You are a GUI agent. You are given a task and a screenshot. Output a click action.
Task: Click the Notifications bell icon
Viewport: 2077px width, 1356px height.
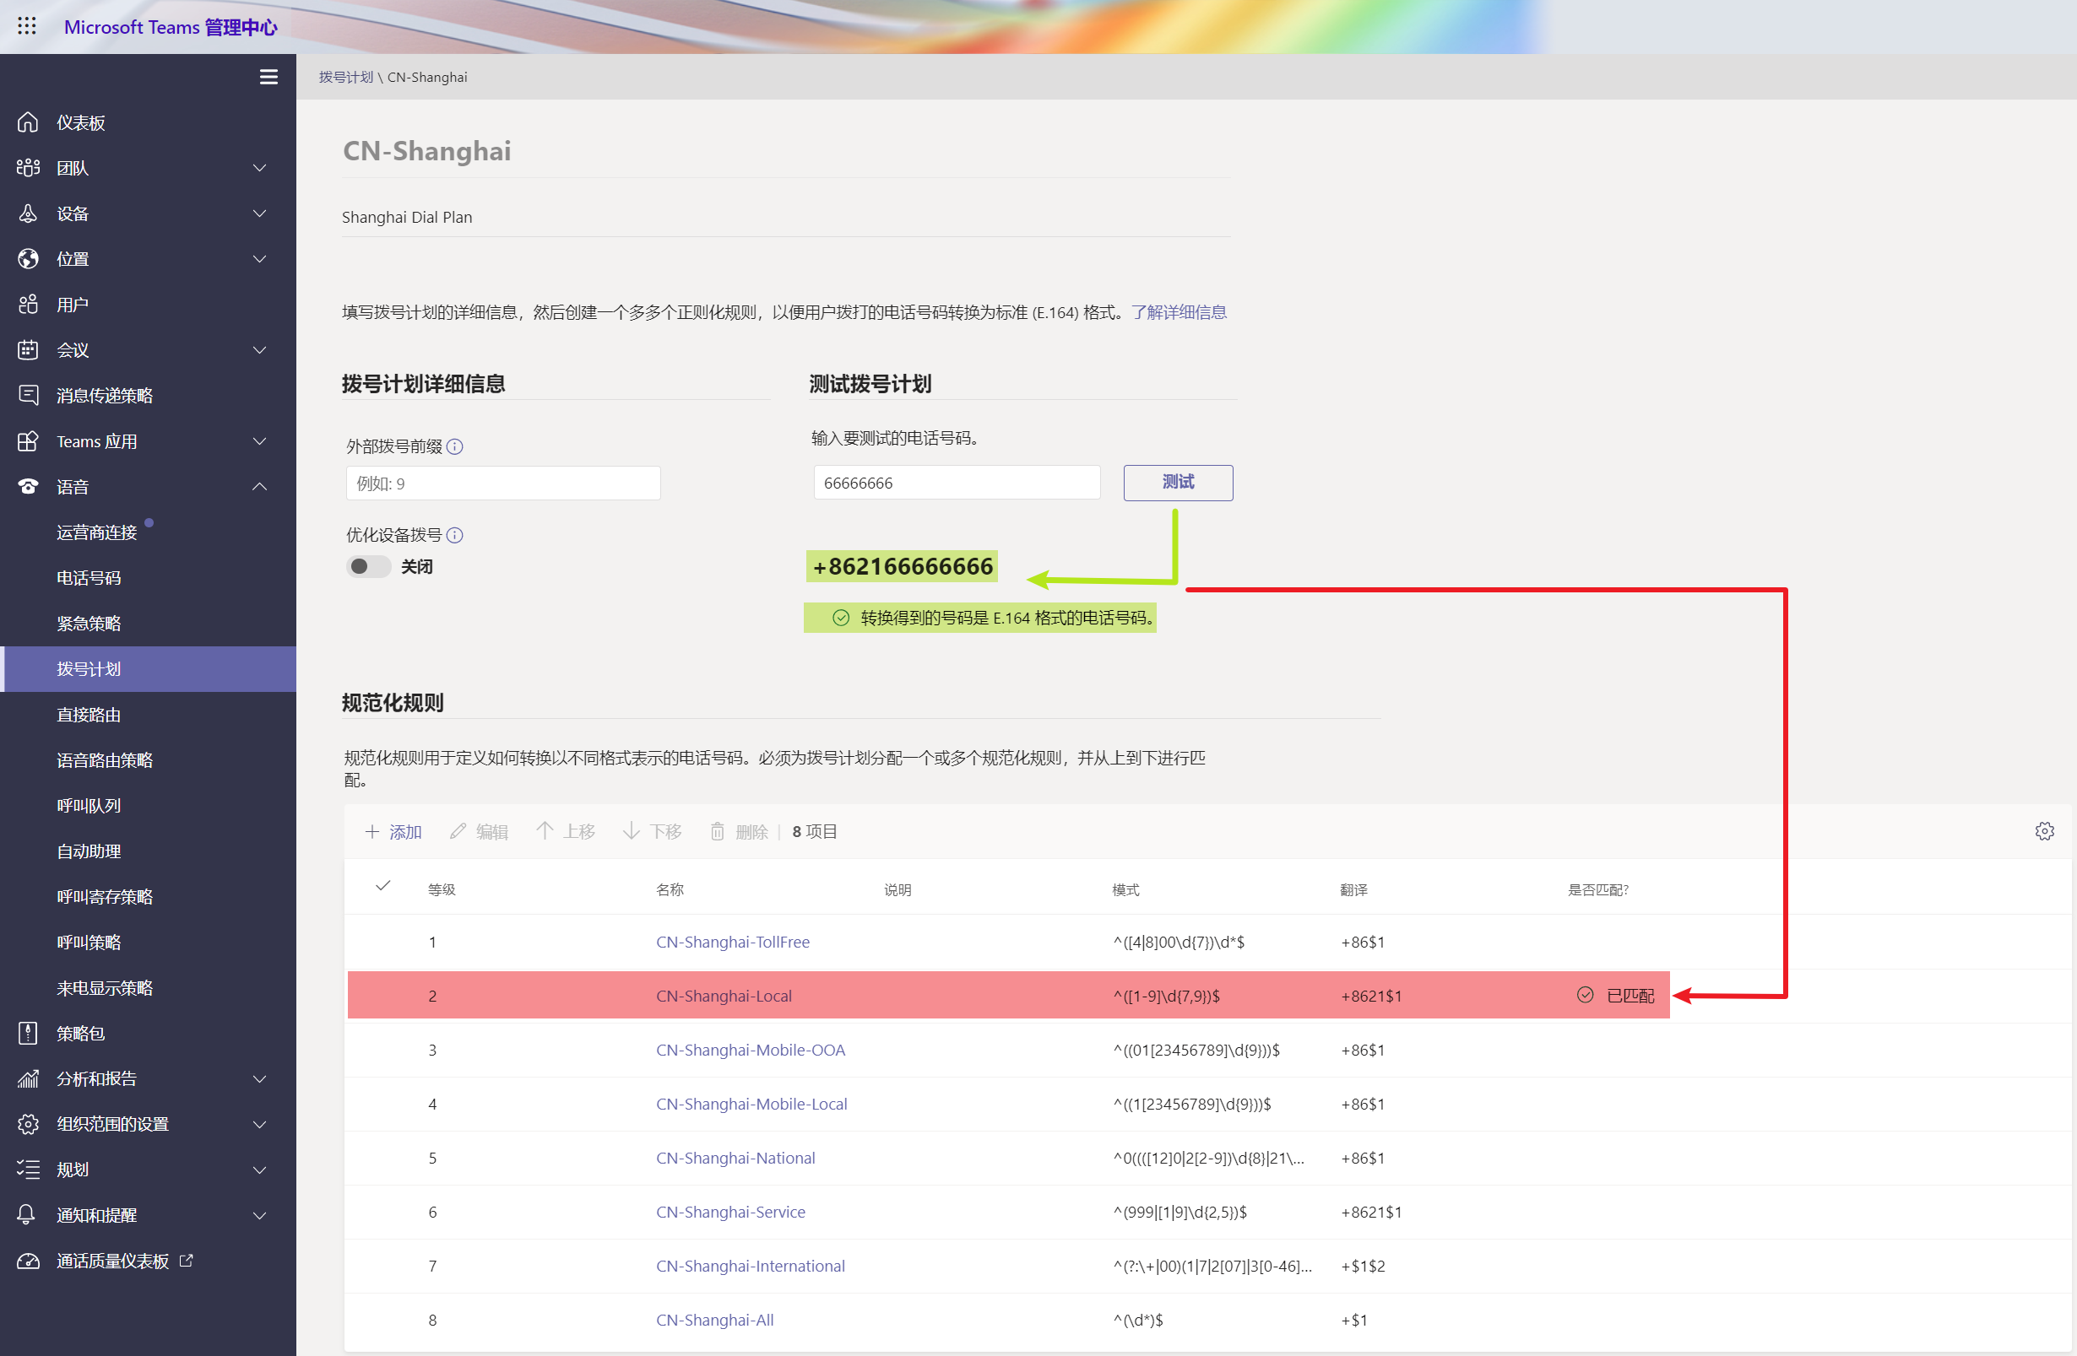point(27,1214)
